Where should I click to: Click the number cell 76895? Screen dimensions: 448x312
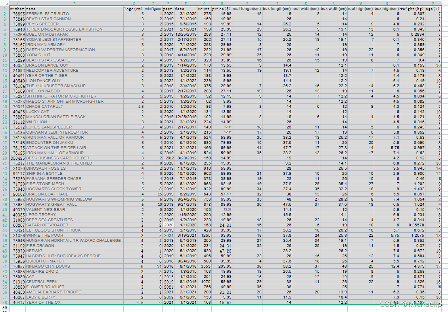pos(17,14)
